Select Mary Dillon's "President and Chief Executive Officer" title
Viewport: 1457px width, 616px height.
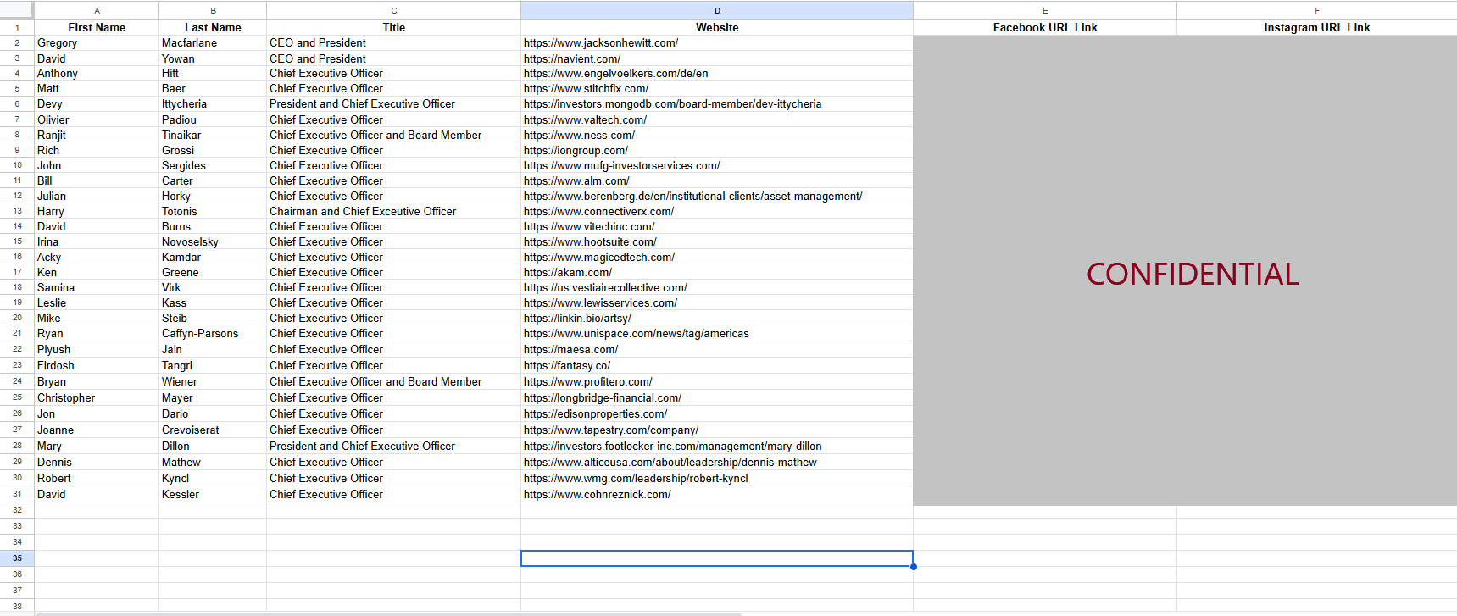393,446
